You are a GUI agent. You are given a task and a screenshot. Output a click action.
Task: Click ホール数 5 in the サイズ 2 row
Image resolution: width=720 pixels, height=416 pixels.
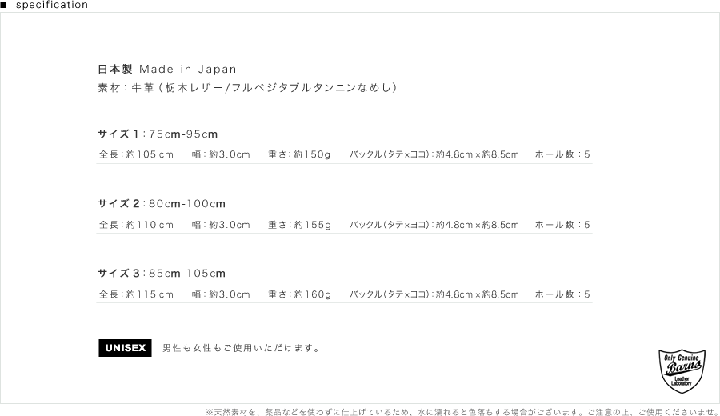562,225
